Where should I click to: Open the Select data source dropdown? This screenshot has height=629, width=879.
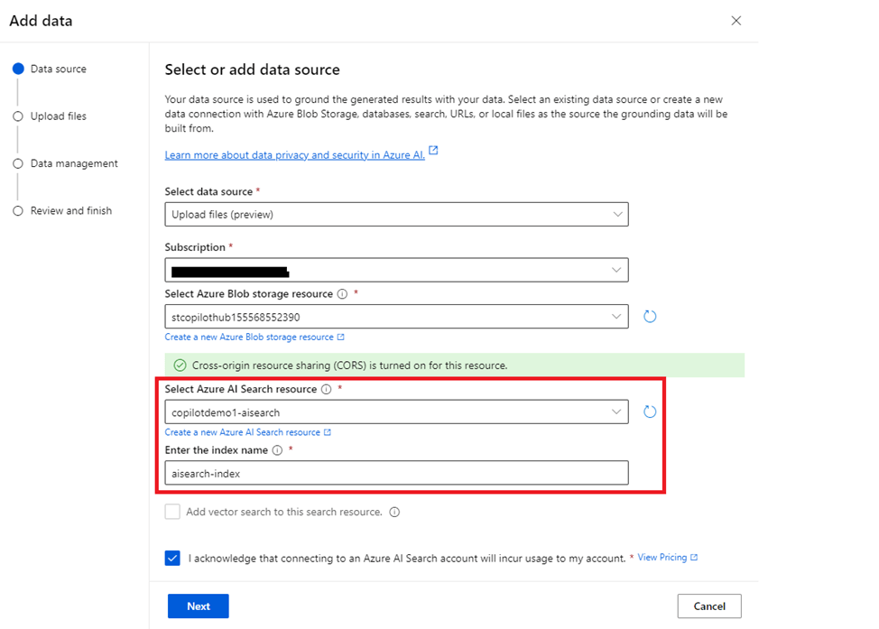[396, 214]
